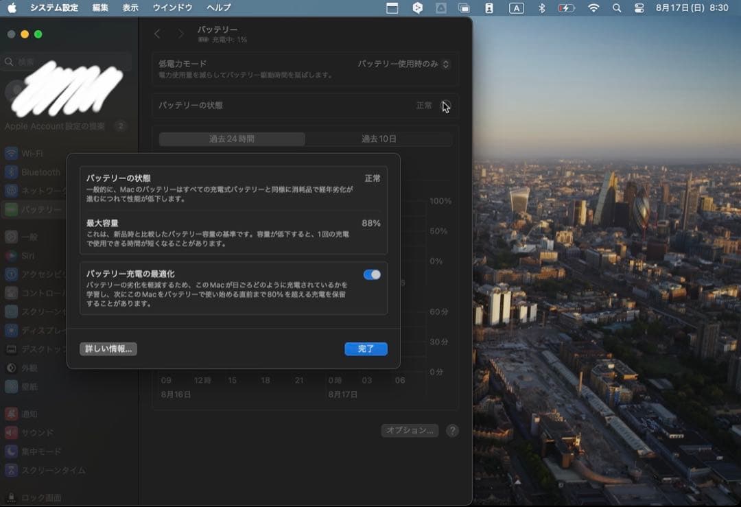Open the Wi-Fi status icon in menu bar

tap(593, 8)
